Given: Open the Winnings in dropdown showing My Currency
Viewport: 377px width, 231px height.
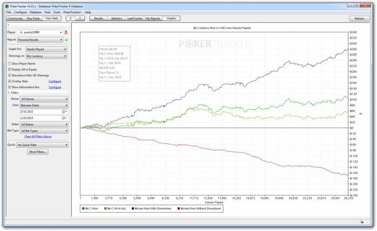Looking at the screenshot, I should point(46,56).
